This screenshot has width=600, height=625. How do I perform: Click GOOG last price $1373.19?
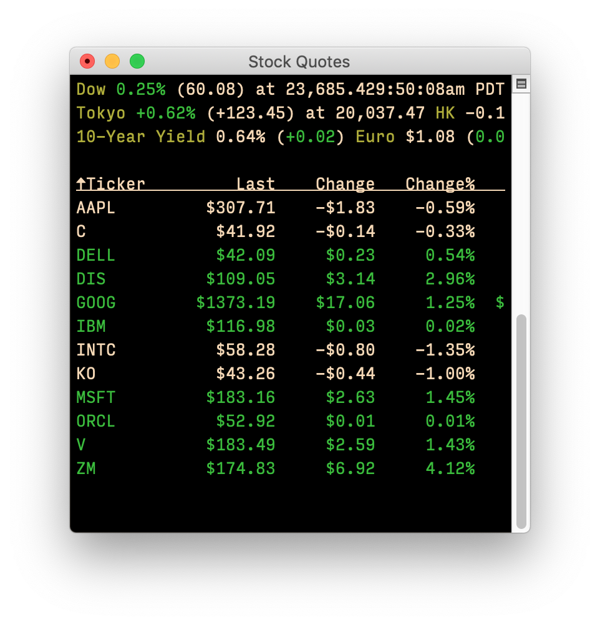pyautogui.click(x=236, y=303)
